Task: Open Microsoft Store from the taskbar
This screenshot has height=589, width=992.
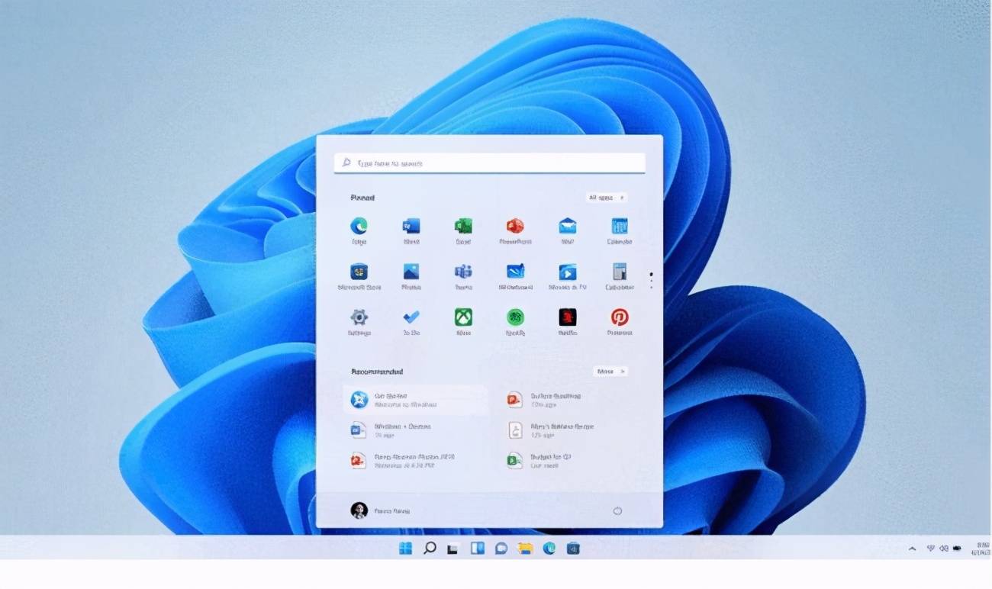Action: pos(573,548)
